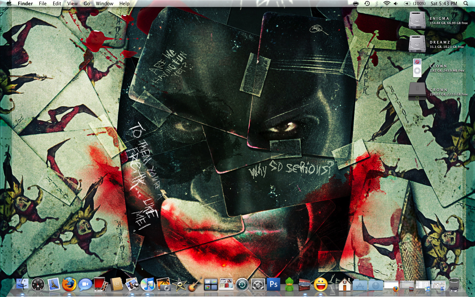Screen dimensions: 475x297
Task: Open Home folder in the Dock
Action: point(344,284)
